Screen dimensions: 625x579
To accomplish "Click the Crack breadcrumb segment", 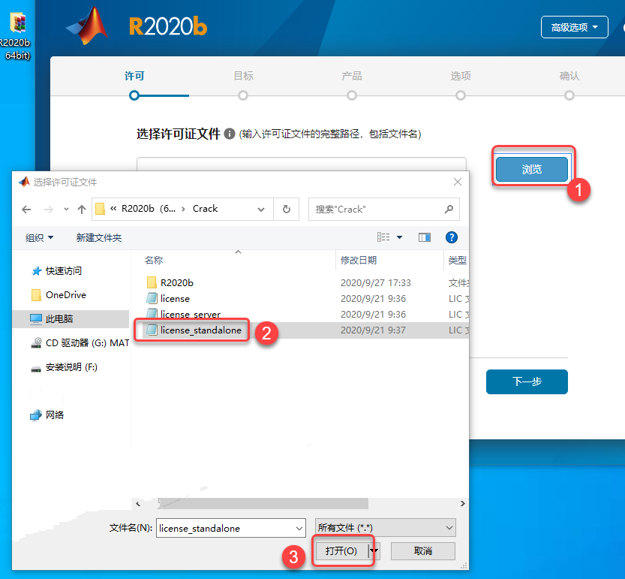I will [x=206, y=209].
